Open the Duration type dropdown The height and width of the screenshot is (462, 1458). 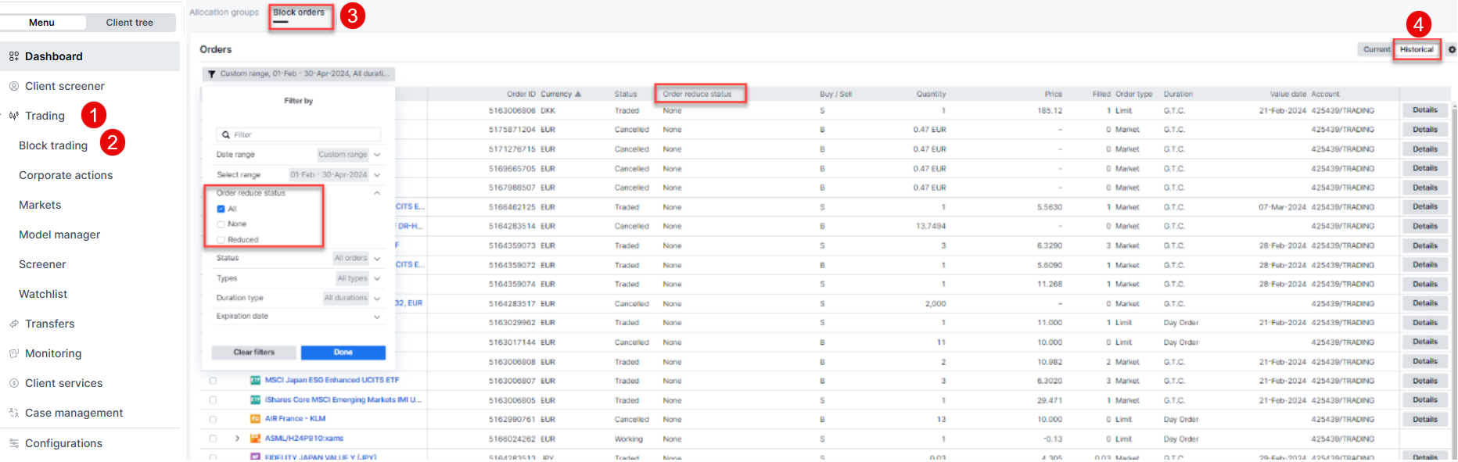pyautogui.click(x=377, y=298)
